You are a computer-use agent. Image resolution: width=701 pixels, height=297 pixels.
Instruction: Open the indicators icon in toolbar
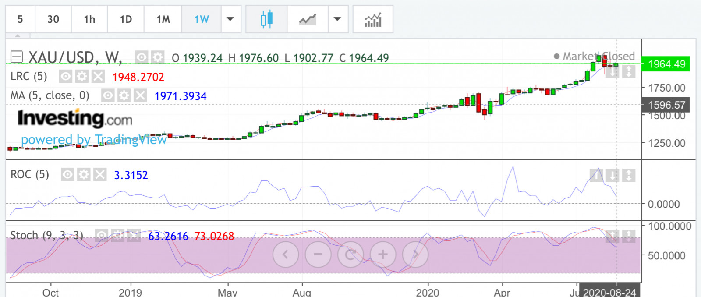pyautogui.click(x=373, y=19)
